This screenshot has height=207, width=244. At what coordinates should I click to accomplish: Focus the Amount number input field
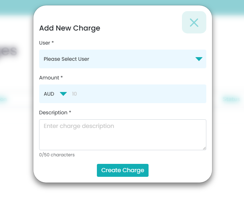tap(136, 94)
